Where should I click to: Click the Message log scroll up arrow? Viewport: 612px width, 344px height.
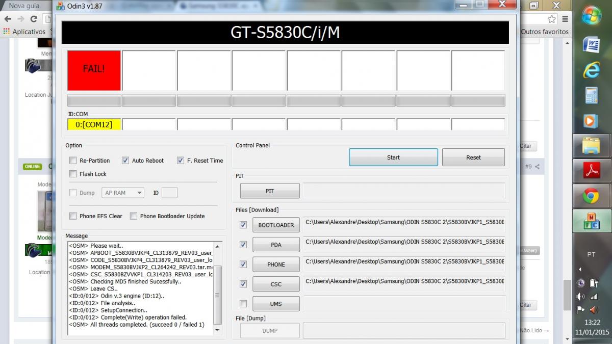(x=217, y=247)
